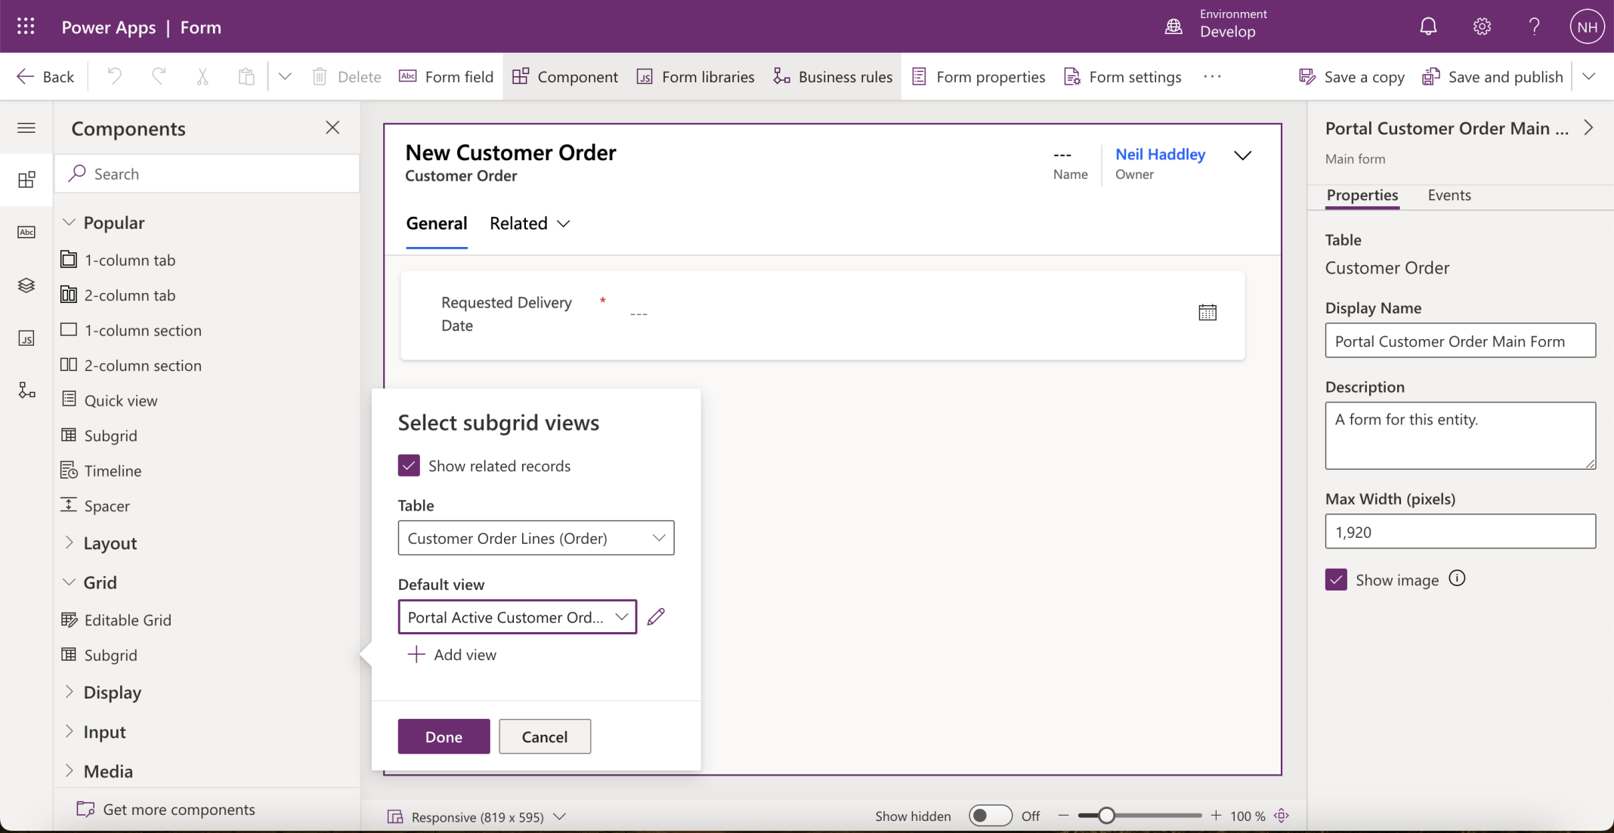Click the fit-to-width icon beside the zoom percentage
The image size is (1614, 833).
tap(1282, 816)
